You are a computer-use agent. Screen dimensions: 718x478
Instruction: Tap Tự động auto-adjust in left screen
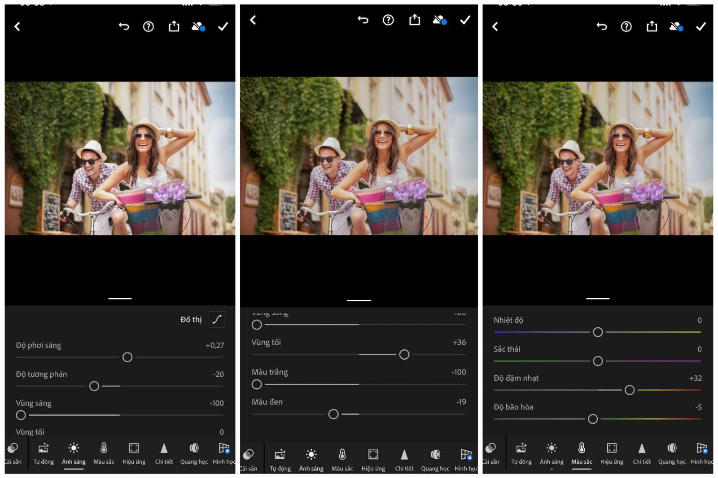tap(44, 453)
